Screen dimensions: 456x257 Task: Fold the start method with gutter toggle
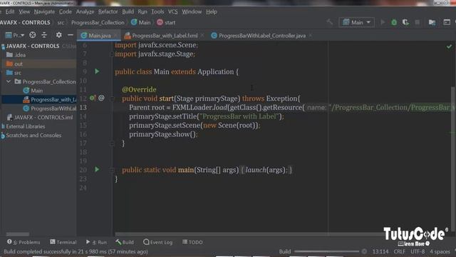(113, 99)
